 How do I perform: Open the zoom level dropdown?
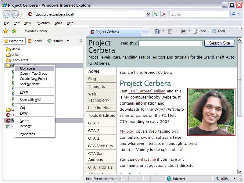(x=235, y=179)
